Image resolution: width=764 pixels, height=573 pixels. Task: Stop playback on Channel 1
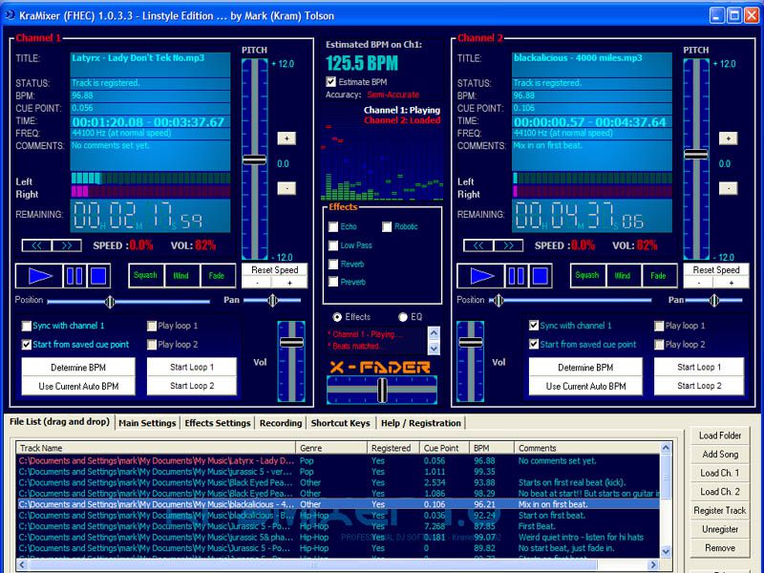click(97, 276)
